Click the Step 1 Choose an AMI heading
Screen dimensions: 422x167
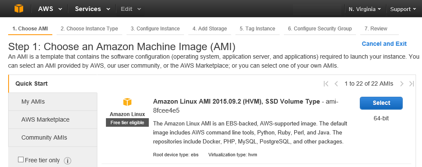pyautogui.click(x=122, y=47)
